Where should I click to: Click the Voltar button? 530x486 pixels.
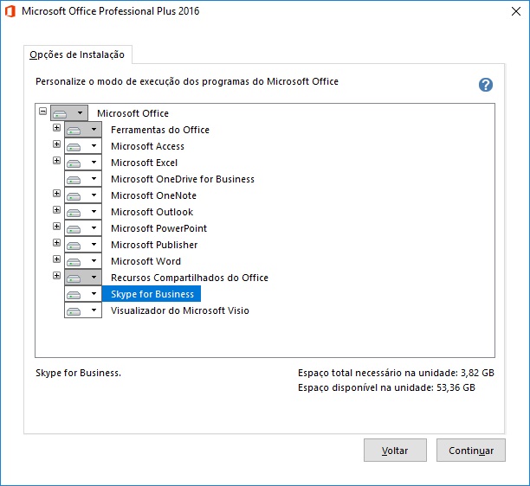tap(395, 451)
